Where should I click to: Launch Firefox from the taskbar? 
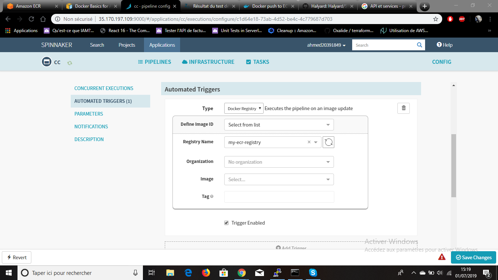pos(206,272)
